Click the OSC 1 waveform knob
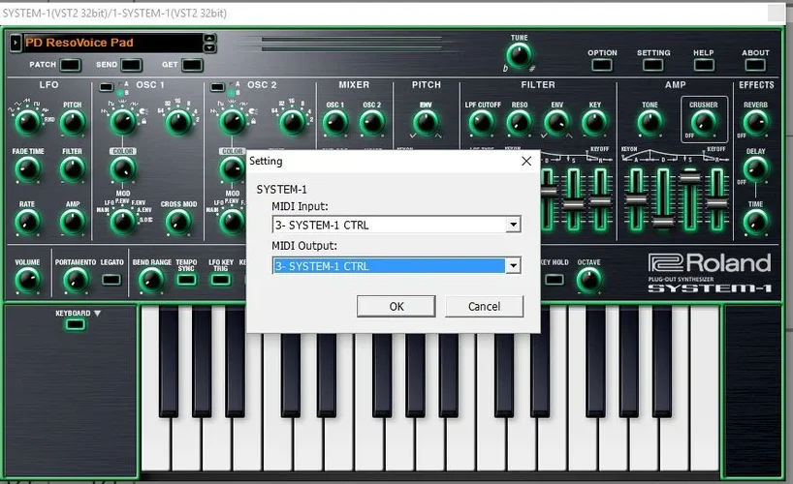This screenshot has height=484, width=793. point(122,122)
